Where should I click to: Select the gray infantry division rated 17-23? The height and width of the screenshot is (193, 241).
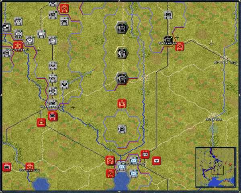coord(30,40)
